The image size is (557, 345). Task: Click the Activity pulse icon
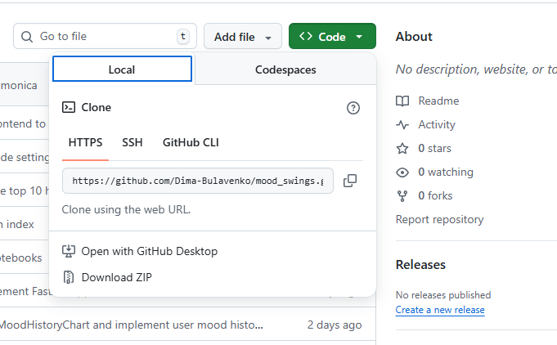click(x=402, y=124)
